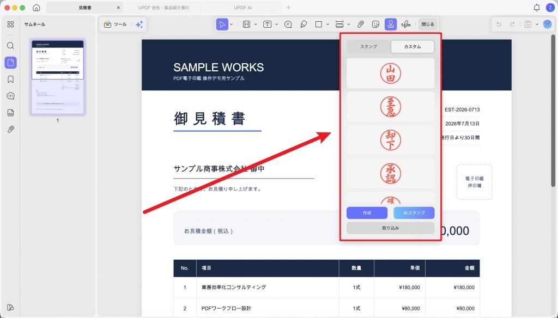The height and width of the screenshot is (318, 558).
Task: Open the search panel in left sidebar
Action: coord(11,46)
